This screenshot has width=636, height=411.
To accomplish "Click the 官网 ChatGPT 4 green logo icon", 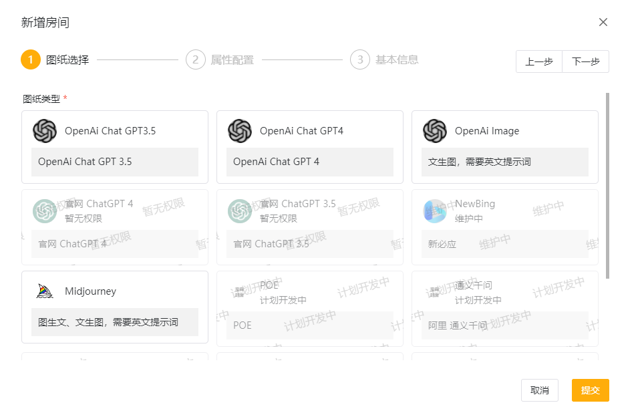I will (45, 211).
